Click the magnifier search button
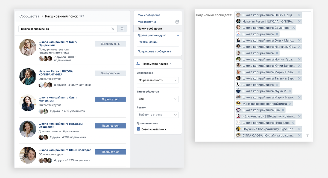 pyautogui.click(x=122, y=29)
